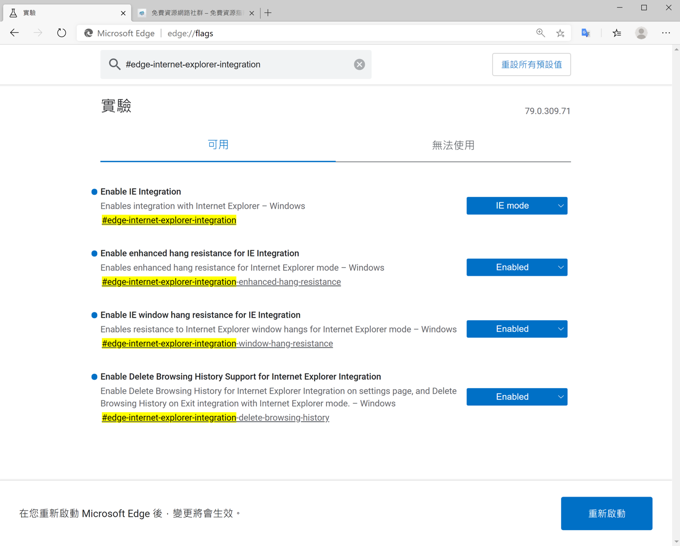Open the translate extension icon
This screenshot has height=546, width=680.
click(x=585, y=33)
